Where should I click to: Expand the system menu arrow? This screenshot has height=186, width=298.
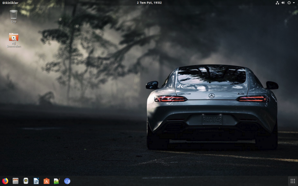coord(294,3)
